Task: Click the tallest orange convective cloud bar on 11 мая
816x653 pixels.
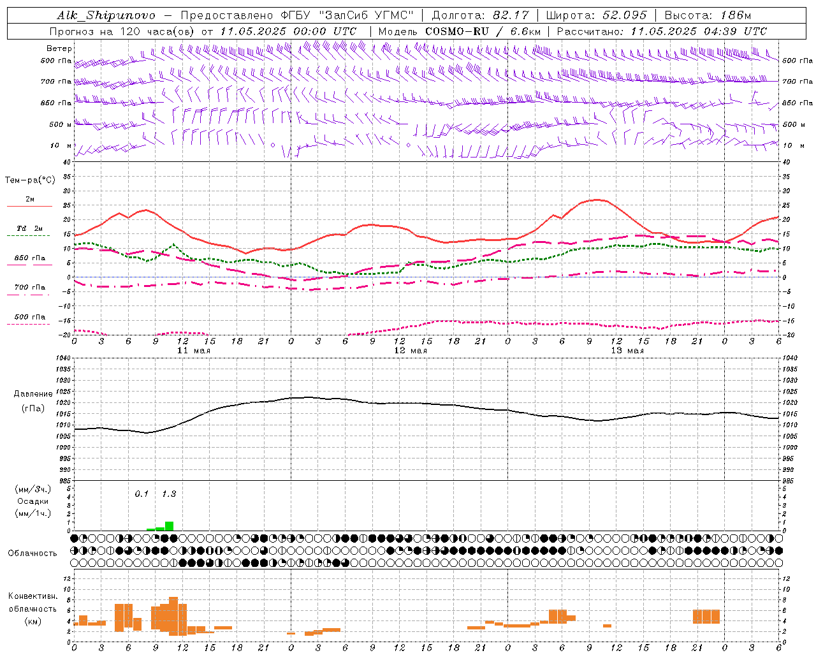Action: point(173,616)
